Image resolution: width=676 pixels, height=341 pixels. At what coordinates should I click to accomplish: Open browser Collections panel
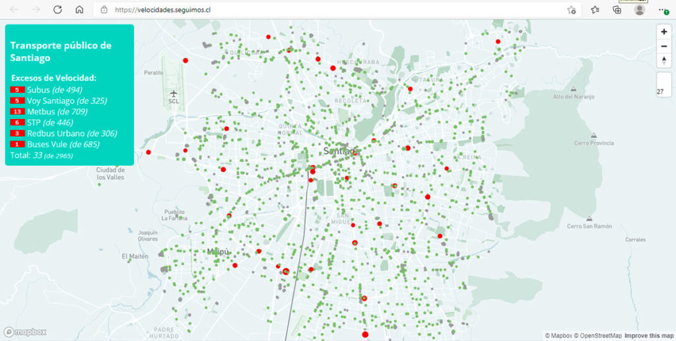coord(617,10)
